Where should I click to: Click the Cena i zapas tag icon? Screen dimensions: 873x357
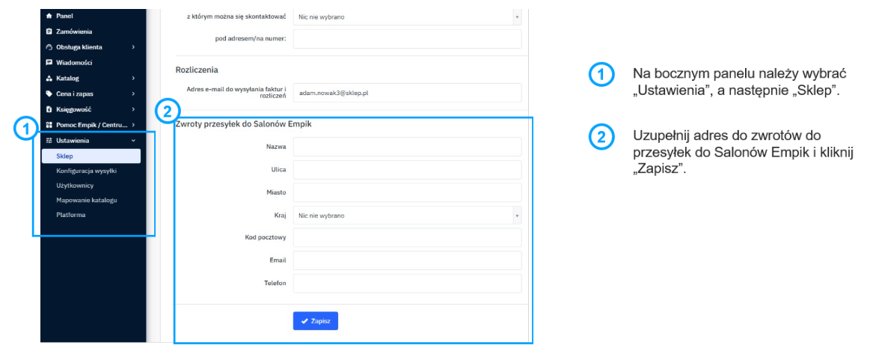click(x=49, y=94)
